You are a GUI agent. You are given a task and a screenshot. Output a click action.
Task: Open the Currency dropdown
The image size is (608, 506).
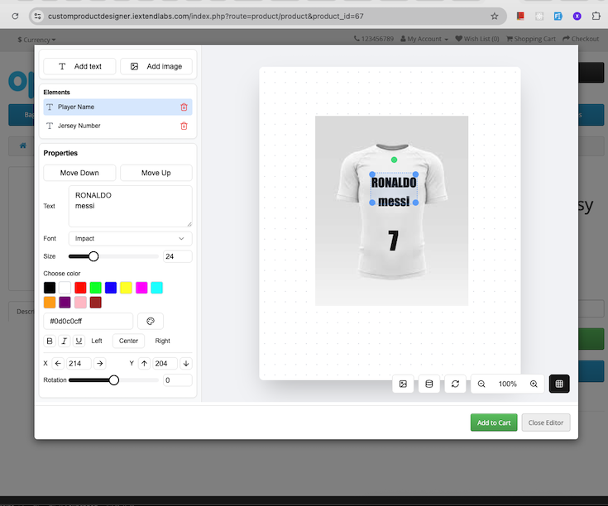pyautogui.click(x=37, y=39)
